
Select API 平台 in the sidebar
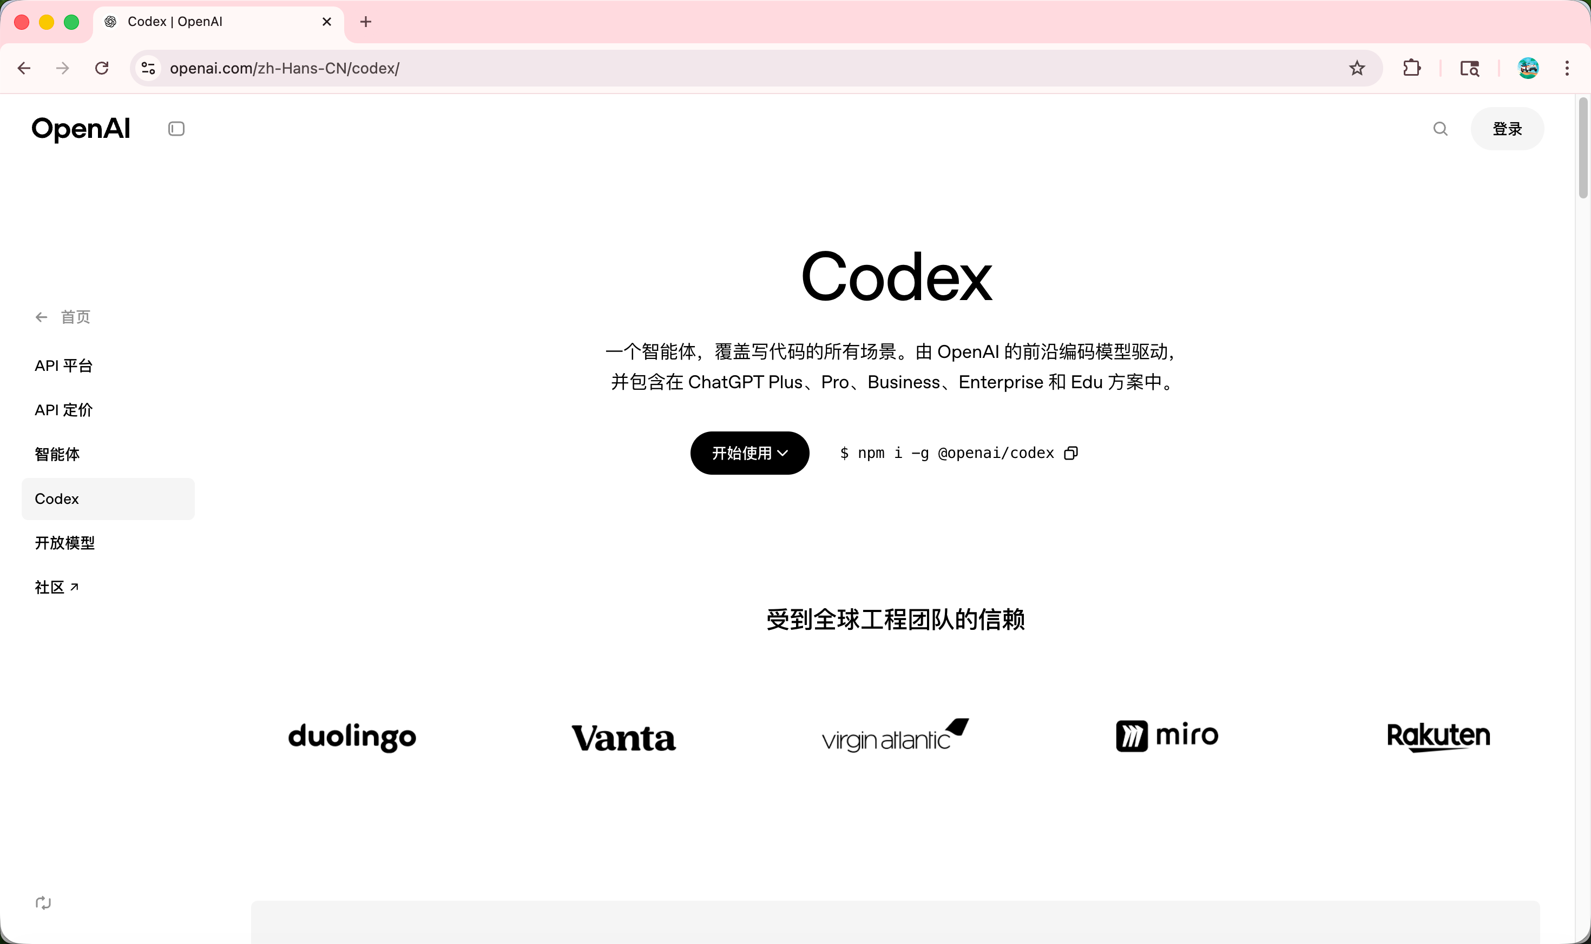pyautogui.click(x=64, y=366)
